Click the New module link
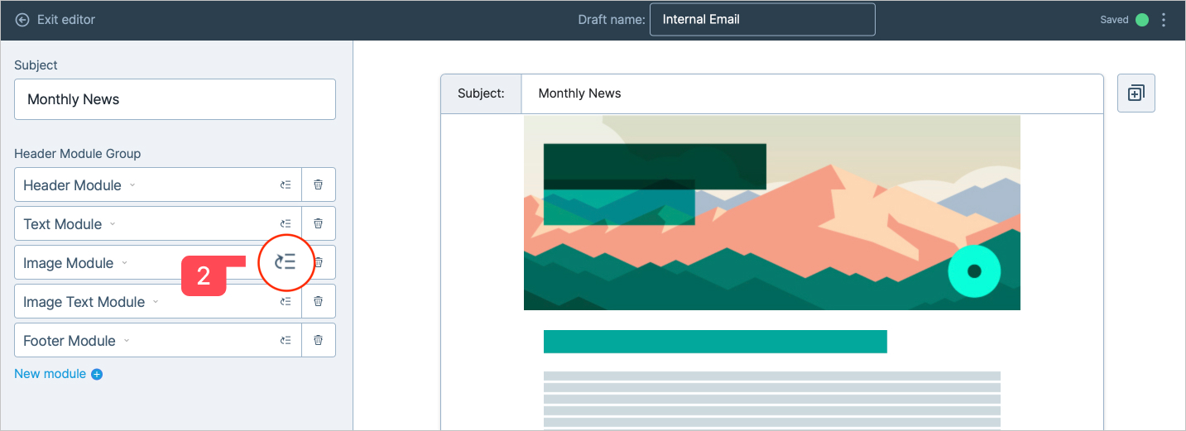The width and height of the screenshot is (1186, 431). tap(50, 374)
